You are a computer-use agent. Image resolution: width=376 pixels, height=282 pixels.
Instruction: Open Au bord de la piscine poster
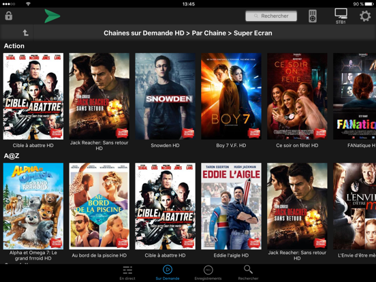coord(99,206)
